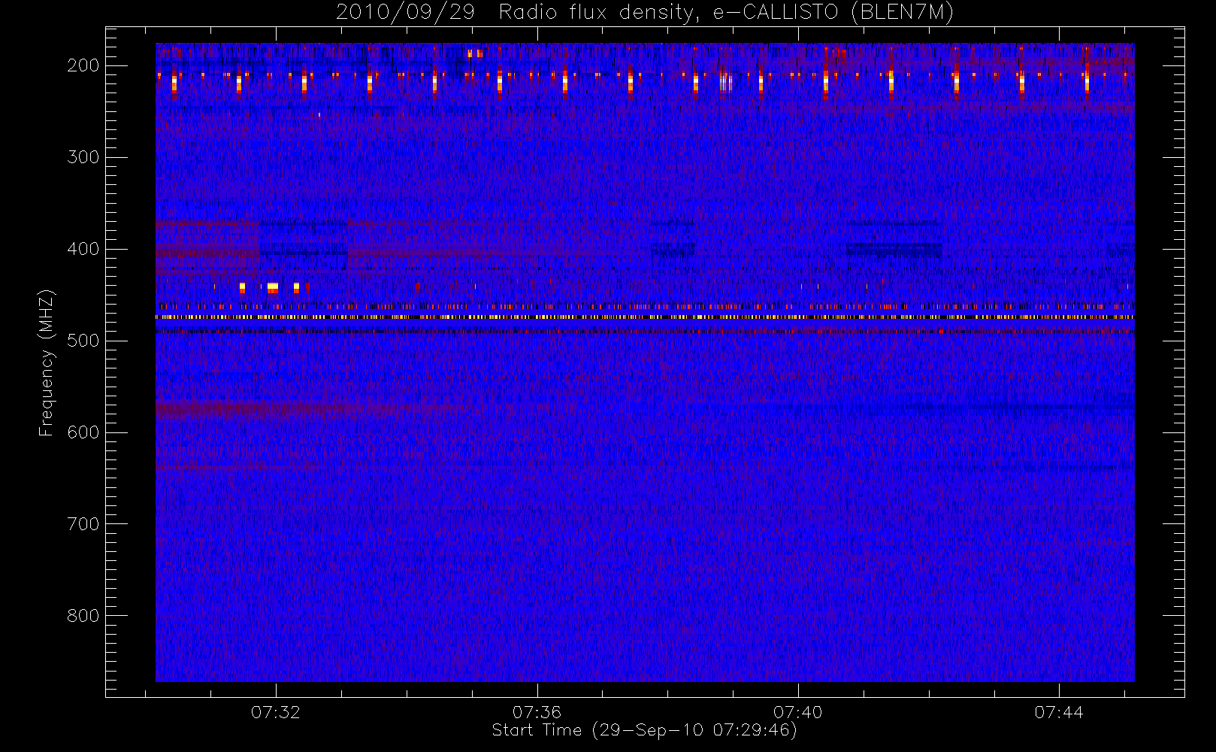Click the 200 frequency tick label

click(x=83, y=65)
